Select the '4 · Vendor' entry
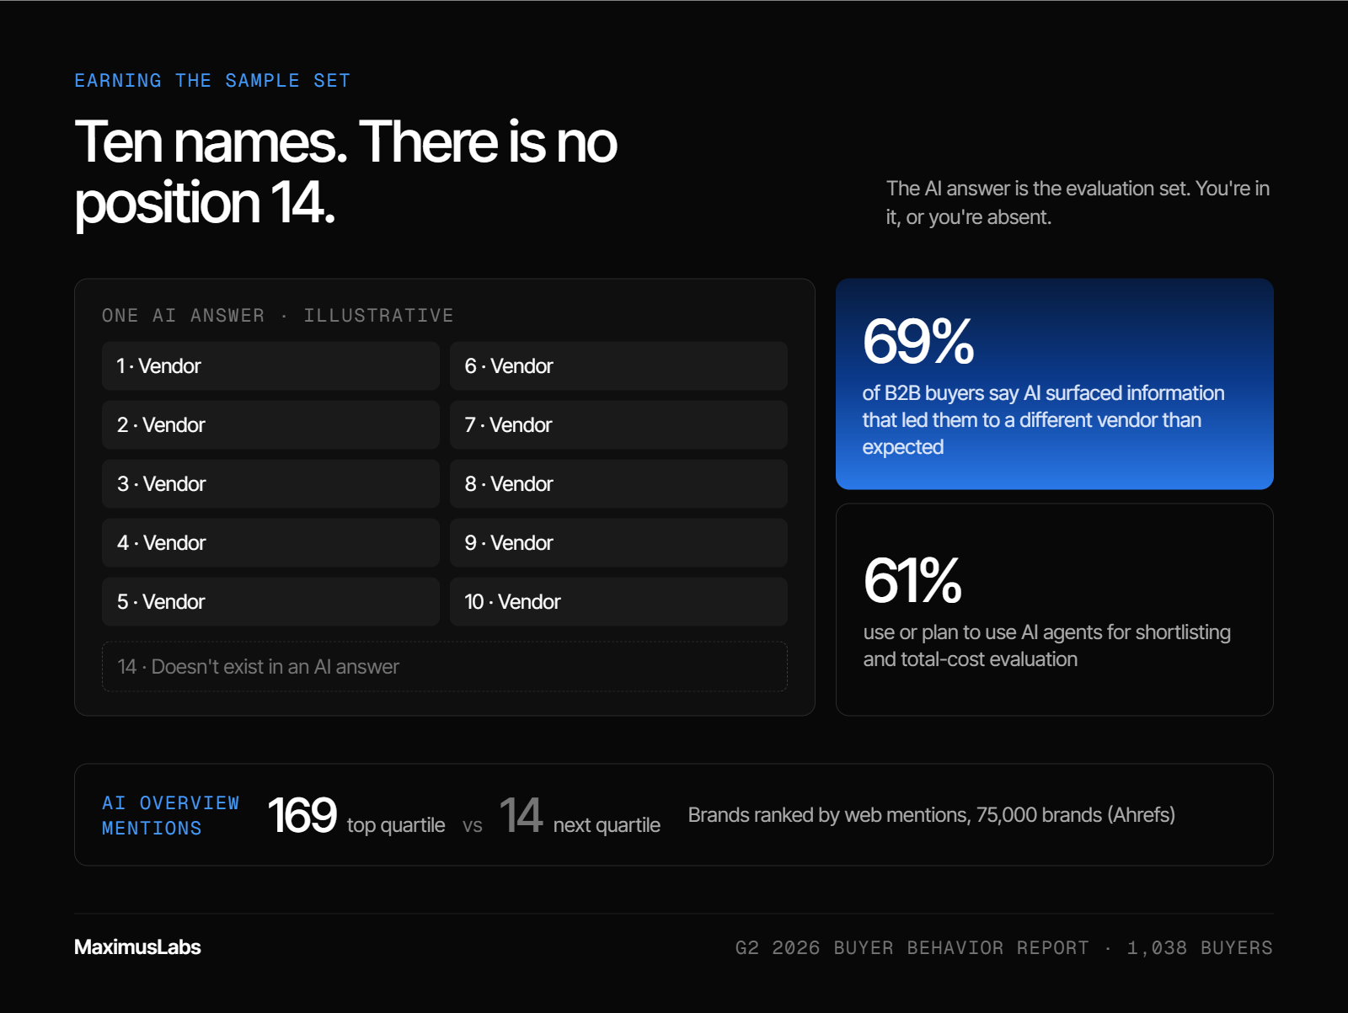Image resolution: width=1348 pixels, height=1013 pixels. pyautogui.click(x=270, y=542)
